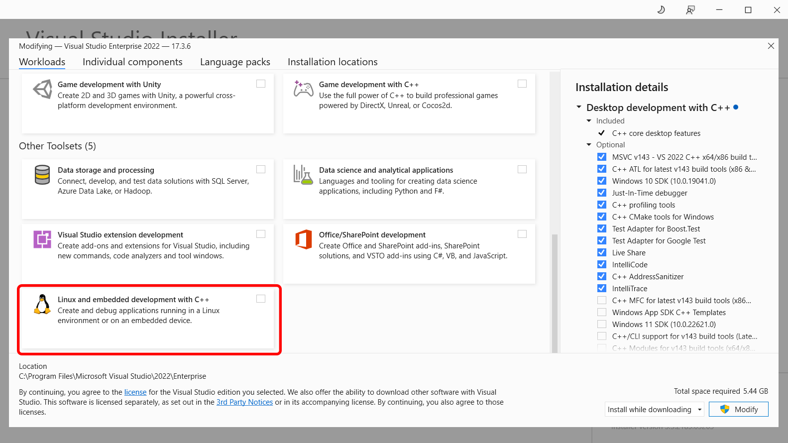Open the feedback icon in title bar
Screen dimensions: 788x443
coord(690,9)
